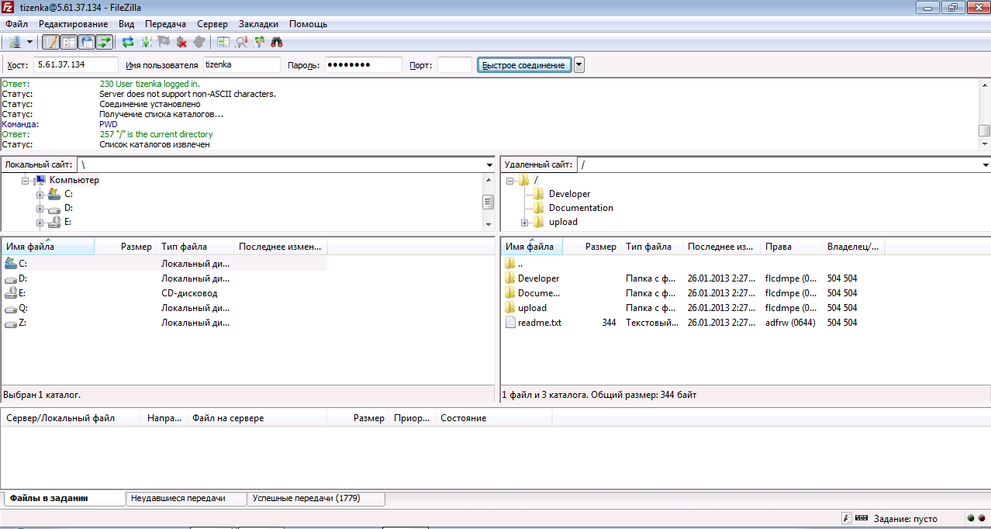Click the colored-list directory comparison icon
The image size is (991, 529).
(223, 42)
